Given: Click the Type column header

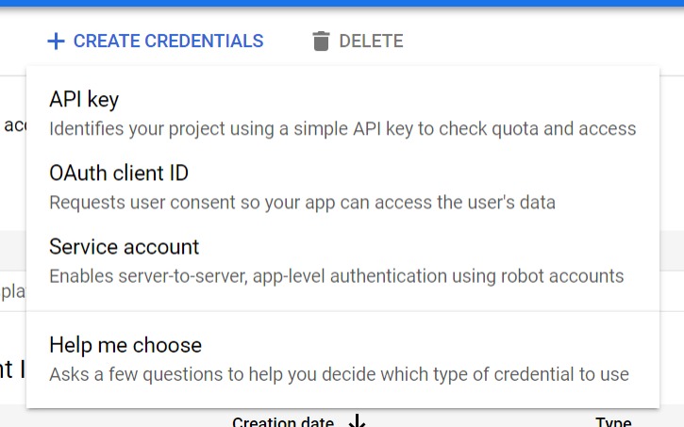Looking at the screenshot, I should 613,421.
